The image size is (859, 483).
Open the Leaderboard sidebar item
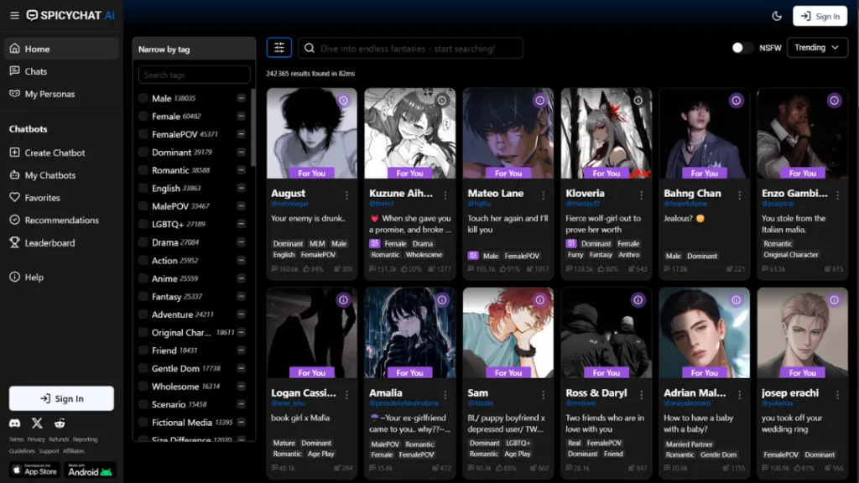tap(49, 243)
